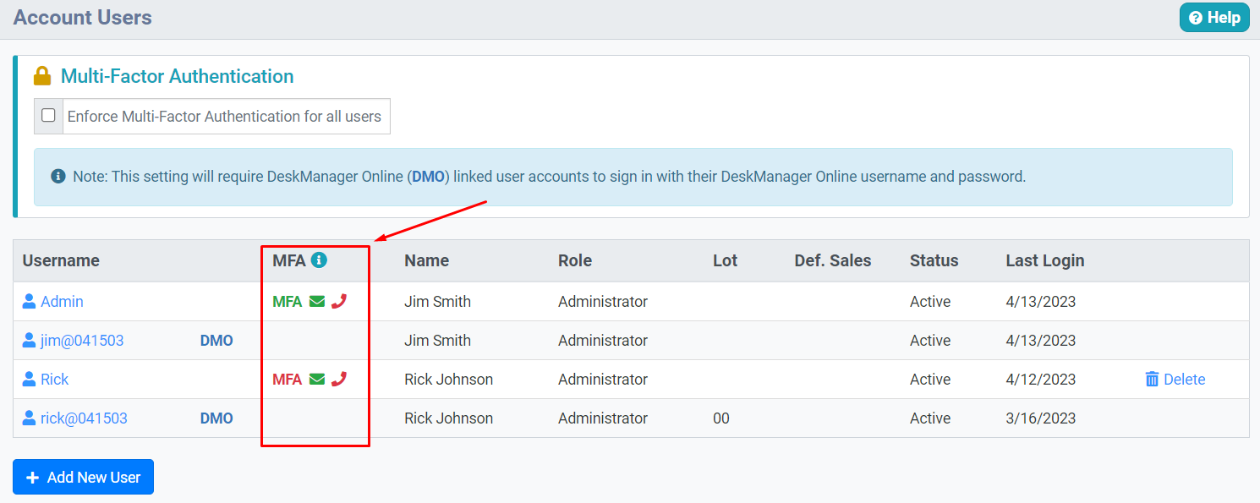Open the Admin username link
1260x503 pixels.
pos(62,302)
